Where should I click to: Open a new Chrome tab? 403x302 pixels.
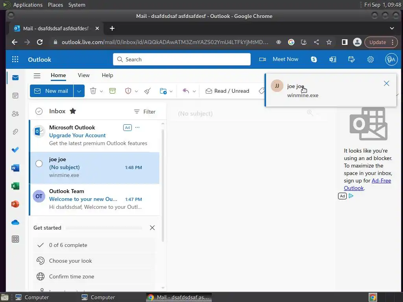tap(112, 28)
